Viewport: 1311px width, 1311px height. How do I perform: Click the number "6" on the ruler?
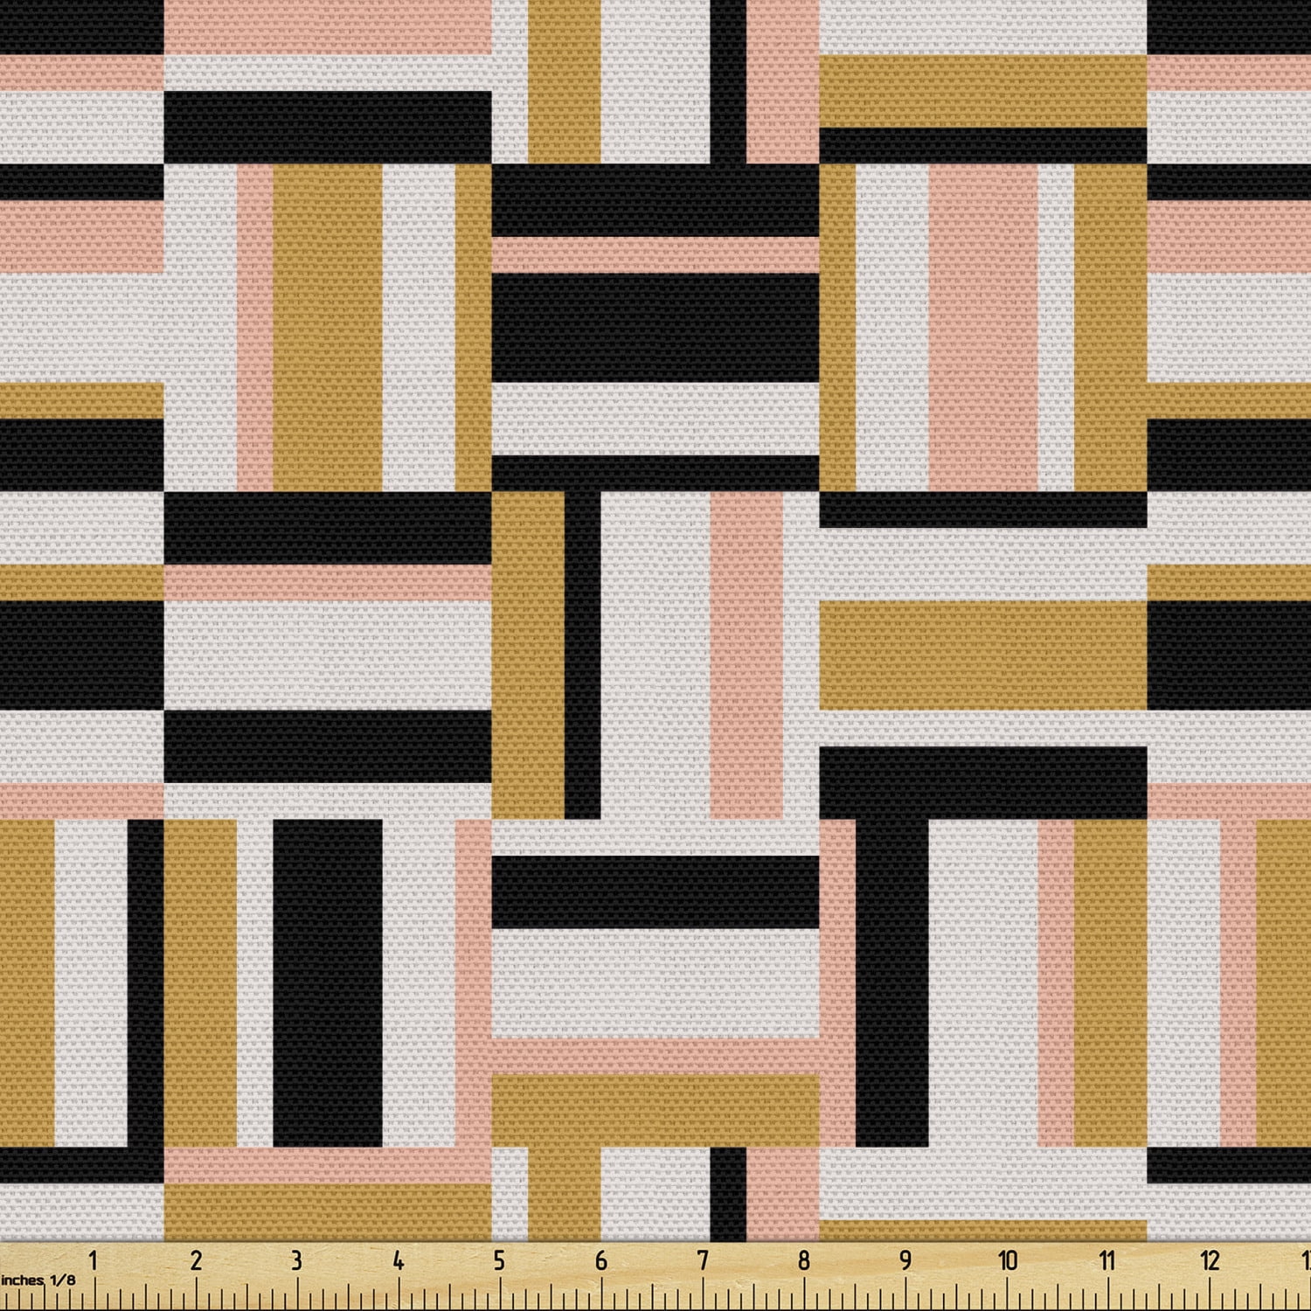(600, 1260)
